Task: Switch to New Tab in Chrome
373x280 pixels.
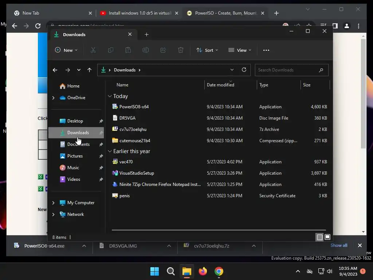Action: [x=53, y=13]
